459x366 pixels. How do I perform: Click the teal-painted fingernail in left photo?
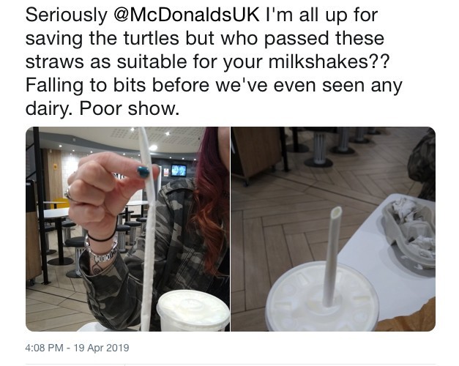click(143, 172)
